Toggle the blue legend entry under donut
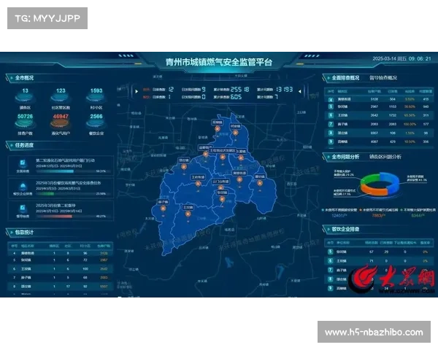438x350 pixels. coord(339,210)
